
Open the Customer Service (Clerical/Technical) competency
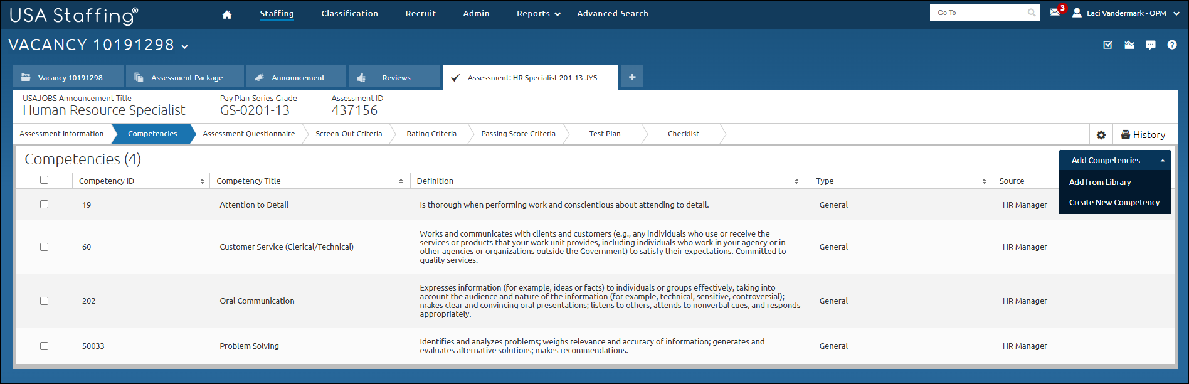click(x=287, y=247)
